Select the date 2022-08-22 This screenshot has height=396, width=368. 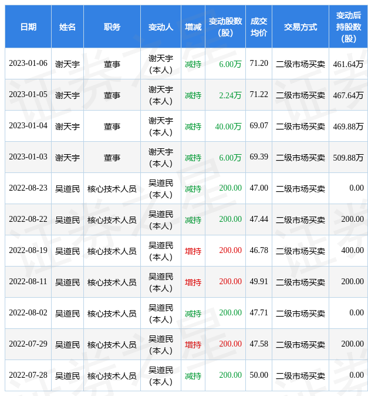pyautogui.click(x=28, y=219)
